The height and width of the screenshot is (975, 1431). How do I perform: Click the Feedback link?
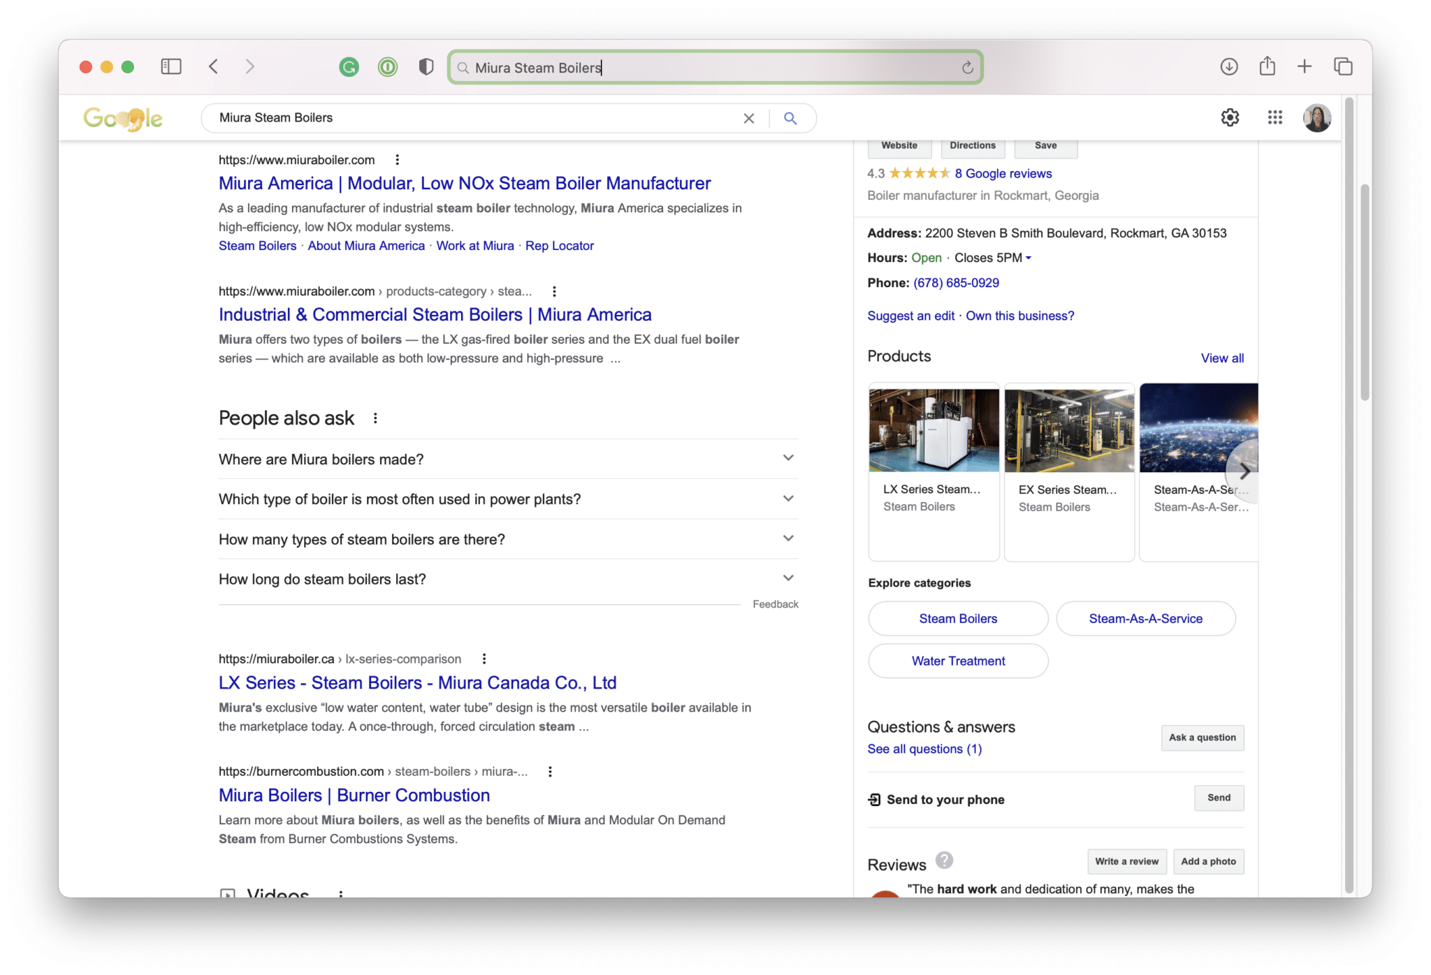click(x=776, y=604)
